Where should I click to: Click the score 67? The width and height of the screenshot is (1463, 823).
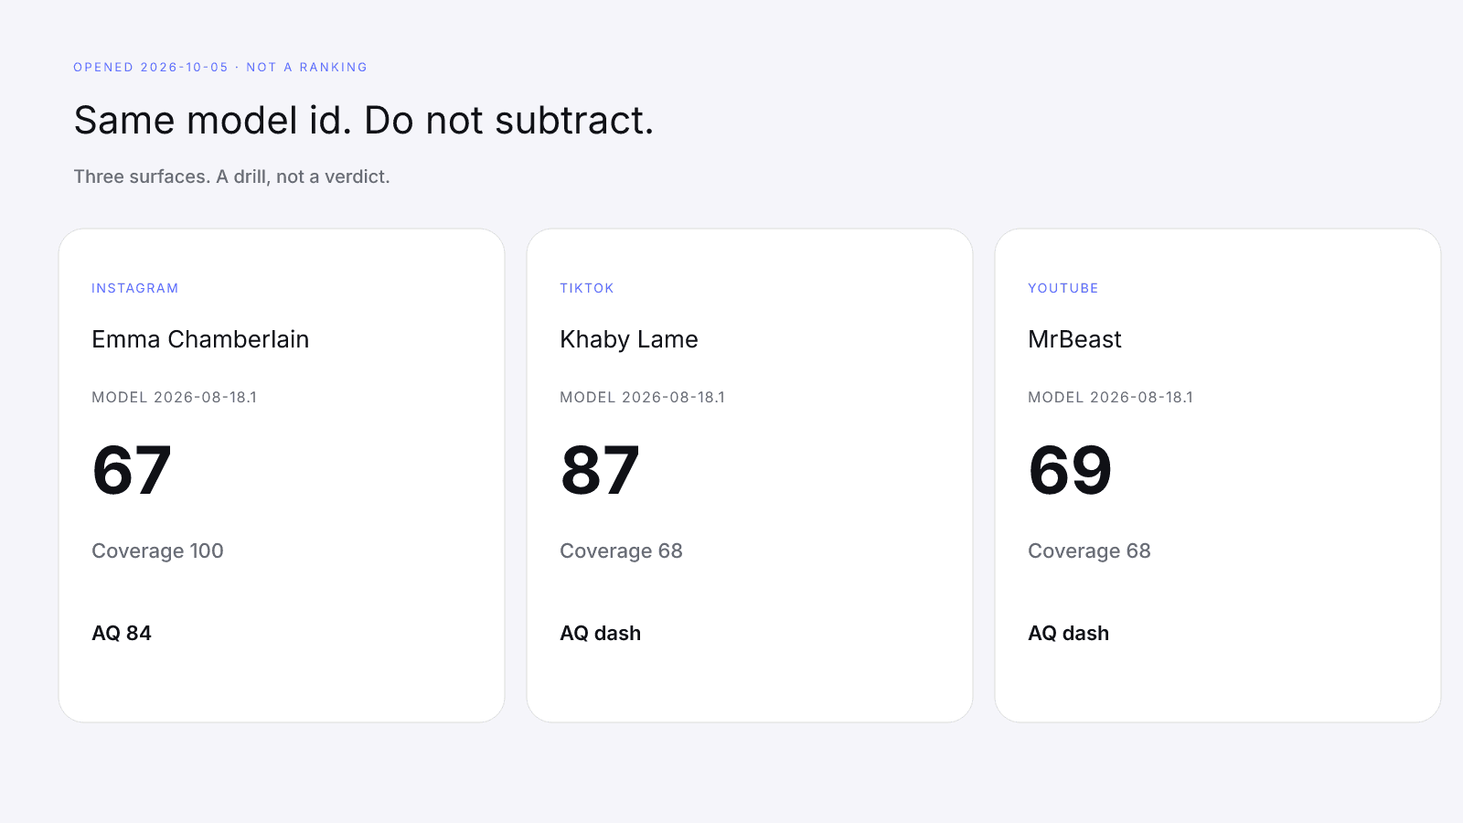132,470
